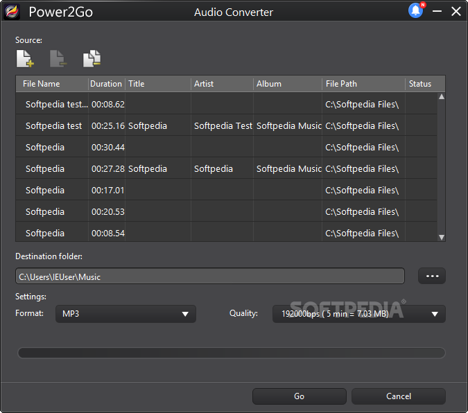The image size is (468, 413).
Task: Select the row with duration 00:27.28
Action: pos(227,168)
